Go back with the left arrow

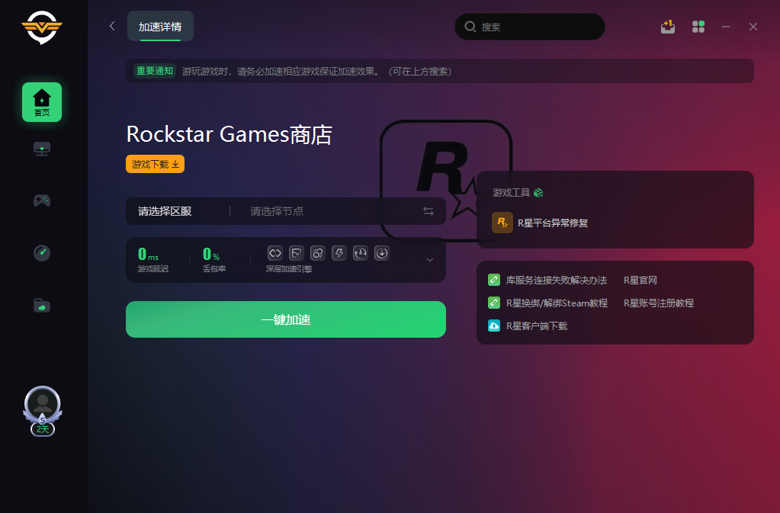[112, 26]
